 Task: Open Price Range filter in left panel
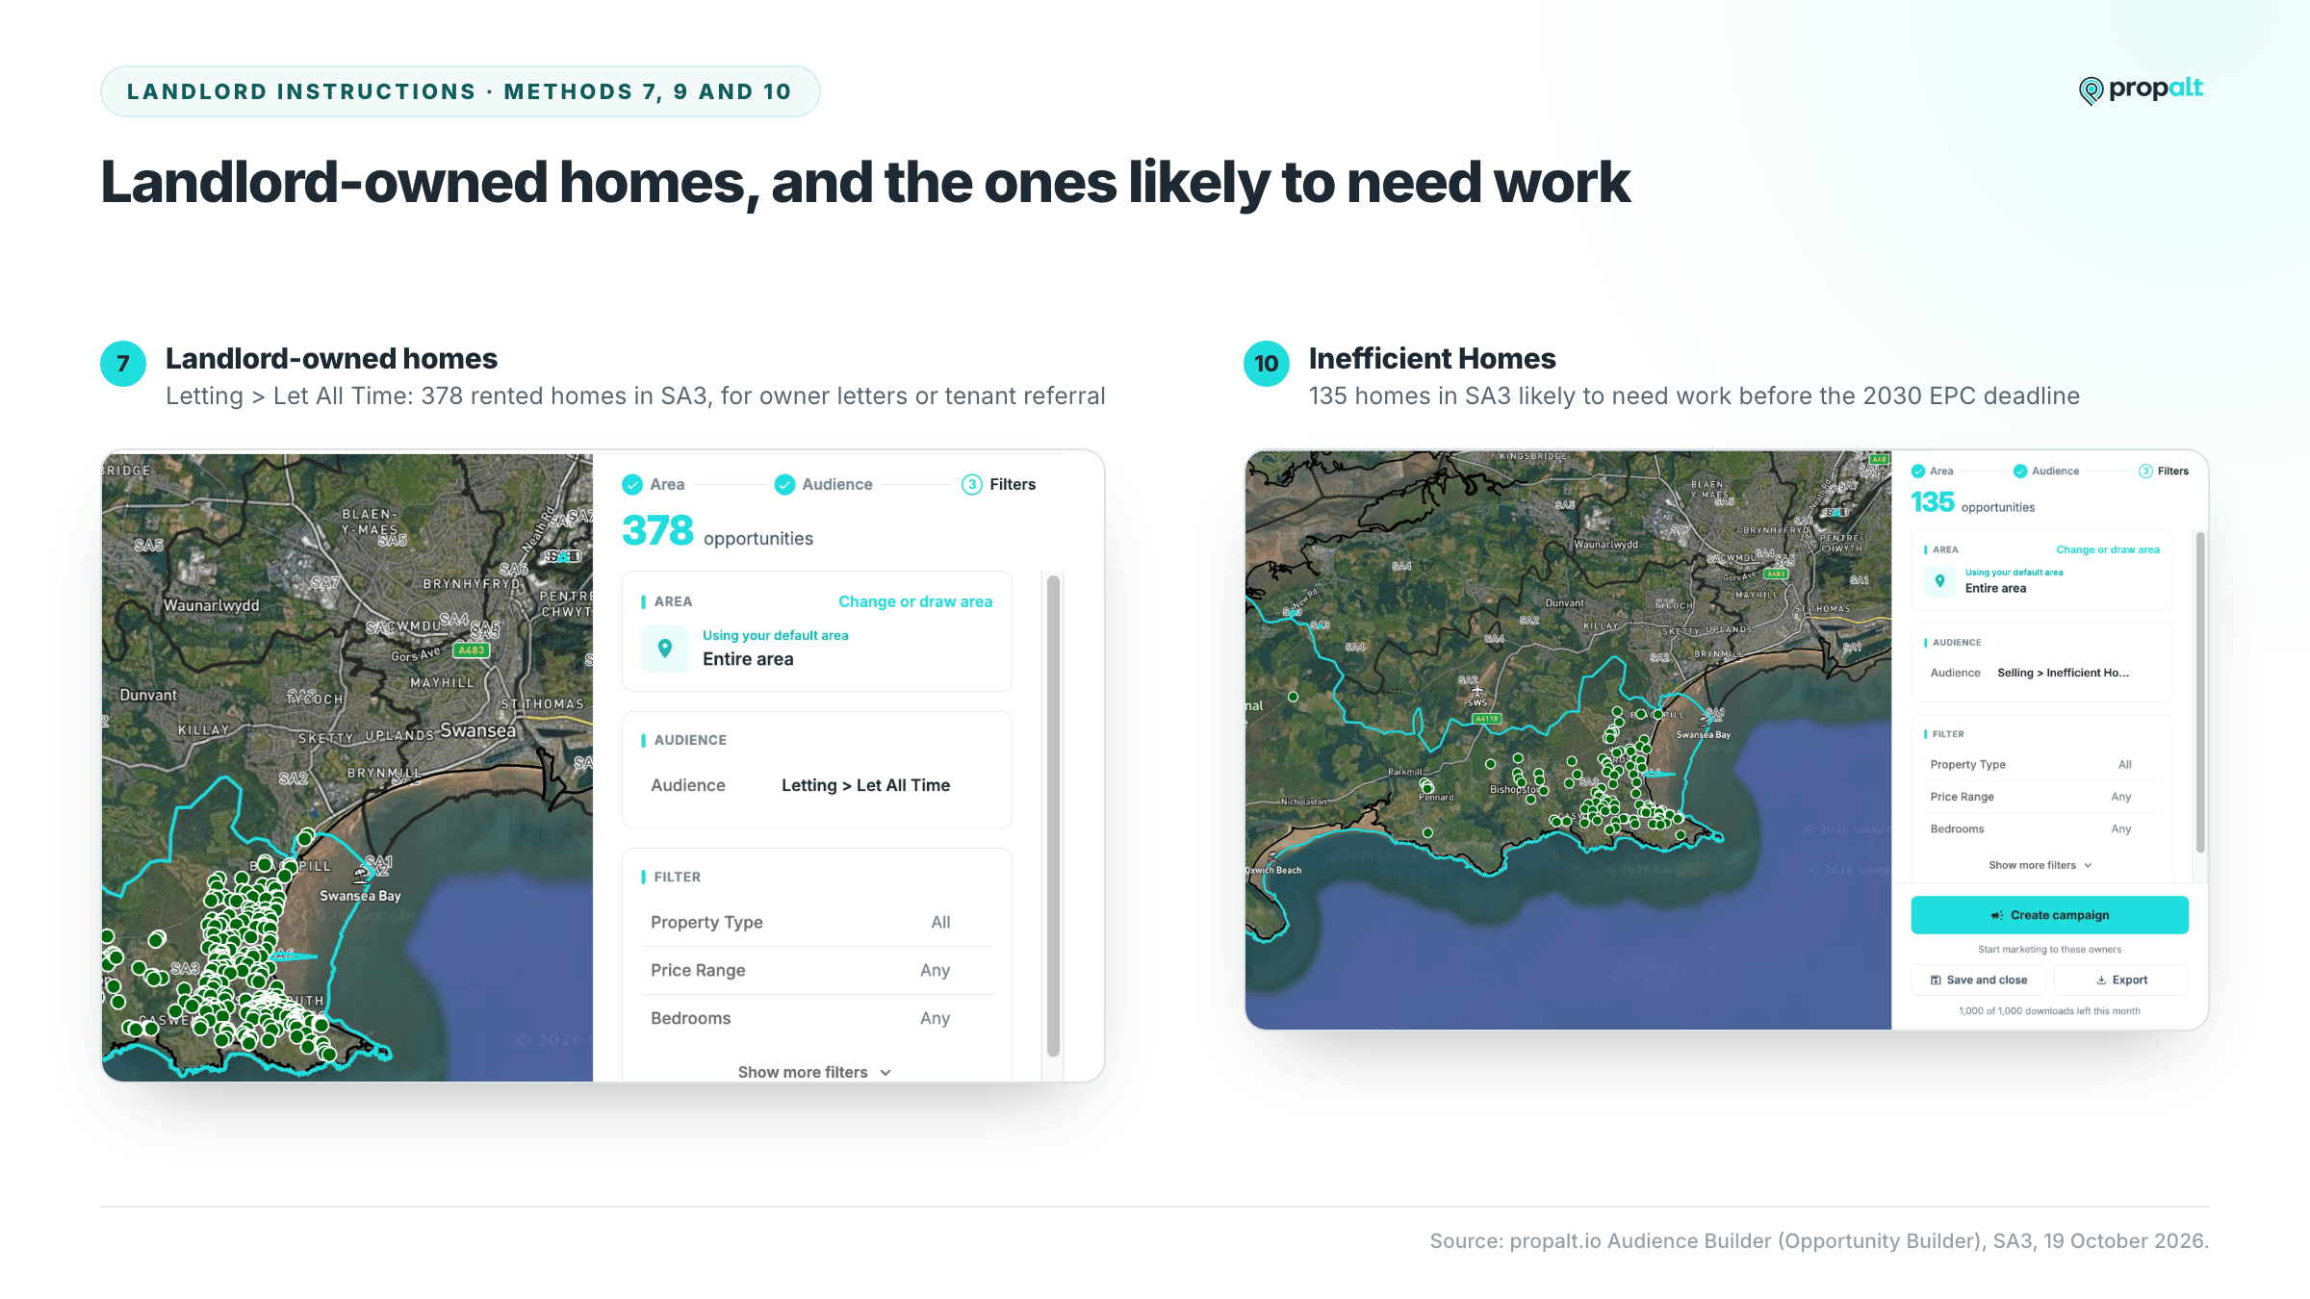pyautogui.click(x=817, y=970)
